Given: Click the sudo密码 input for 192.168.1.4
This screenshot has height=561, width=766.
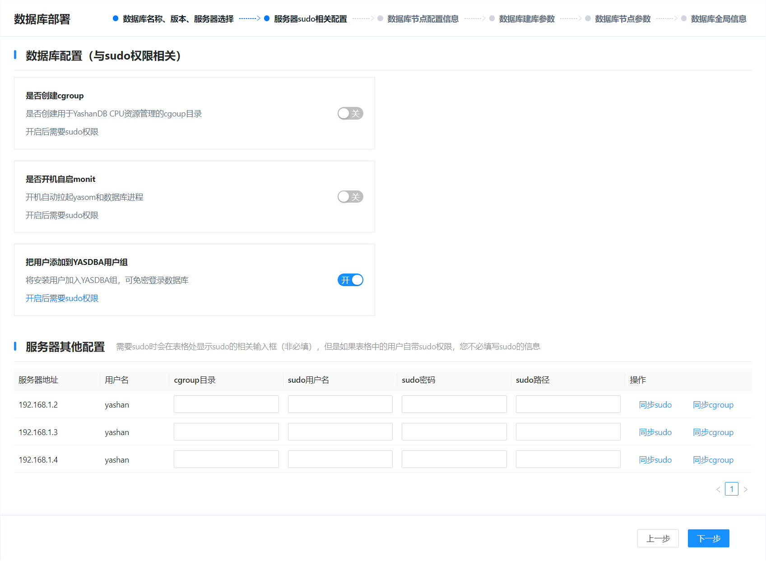Looking at the screenshot, I should click(x=454, y=459).
